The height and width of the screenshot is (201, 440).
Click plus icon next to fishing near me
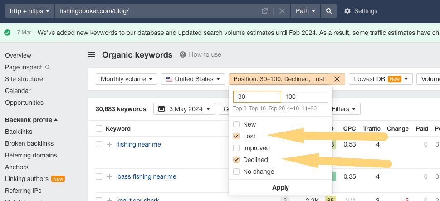point(109,144)
